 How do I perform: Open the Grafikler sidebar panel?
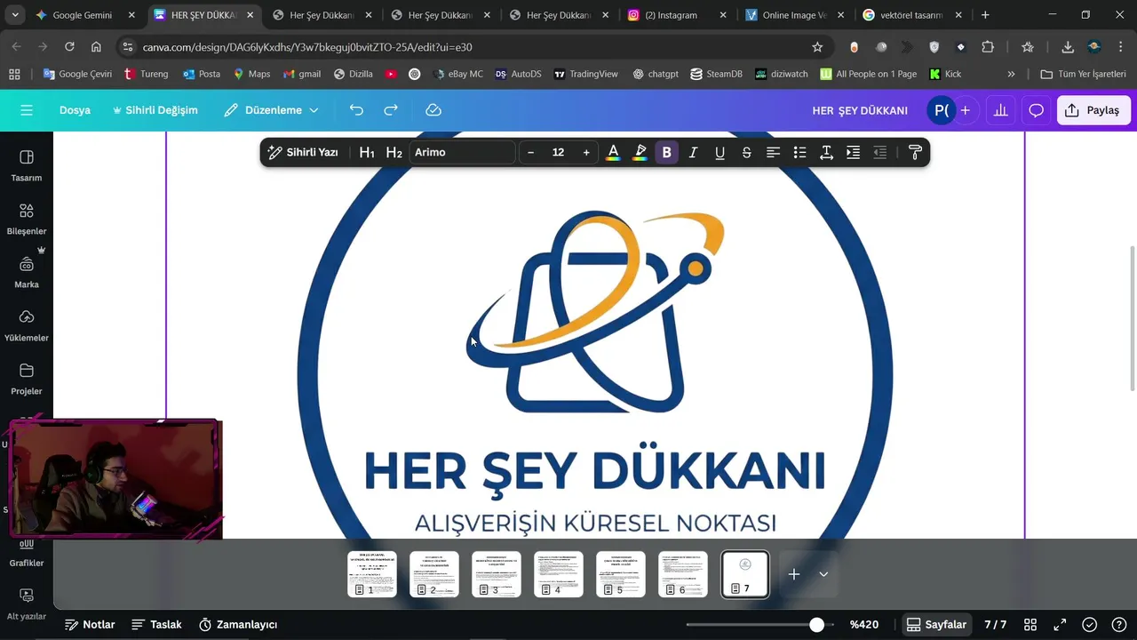coord(27,552)
